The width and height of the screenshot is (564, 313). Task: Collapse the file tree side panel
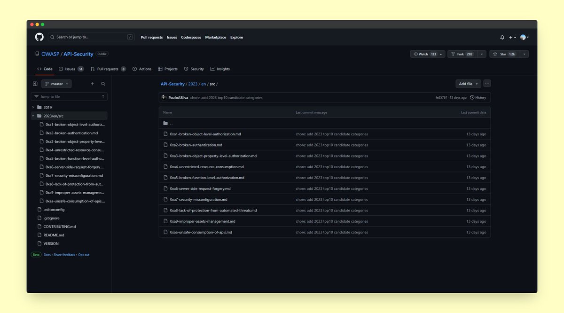(x=35, y=84)
